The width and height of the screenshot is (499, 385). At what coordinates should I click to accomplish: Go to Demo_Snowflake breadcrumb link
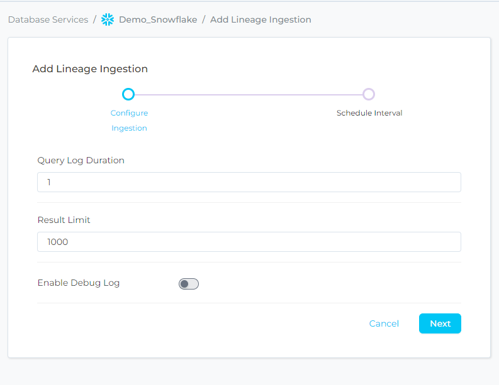point(157,19)
